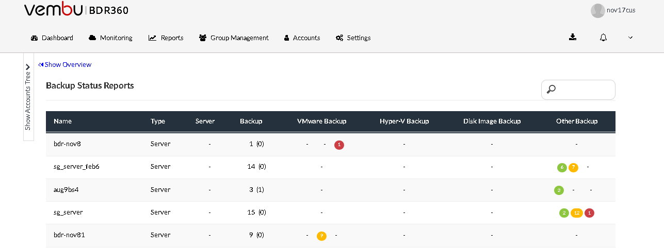The image size is (664, 248).
Task: Open the notifications bell icon
Action: (x=603, y=37)
